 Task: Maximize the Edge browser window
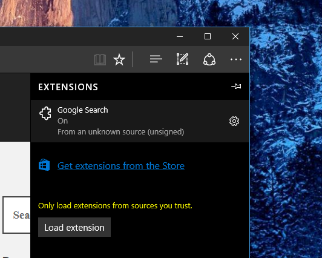click(208, 36)
